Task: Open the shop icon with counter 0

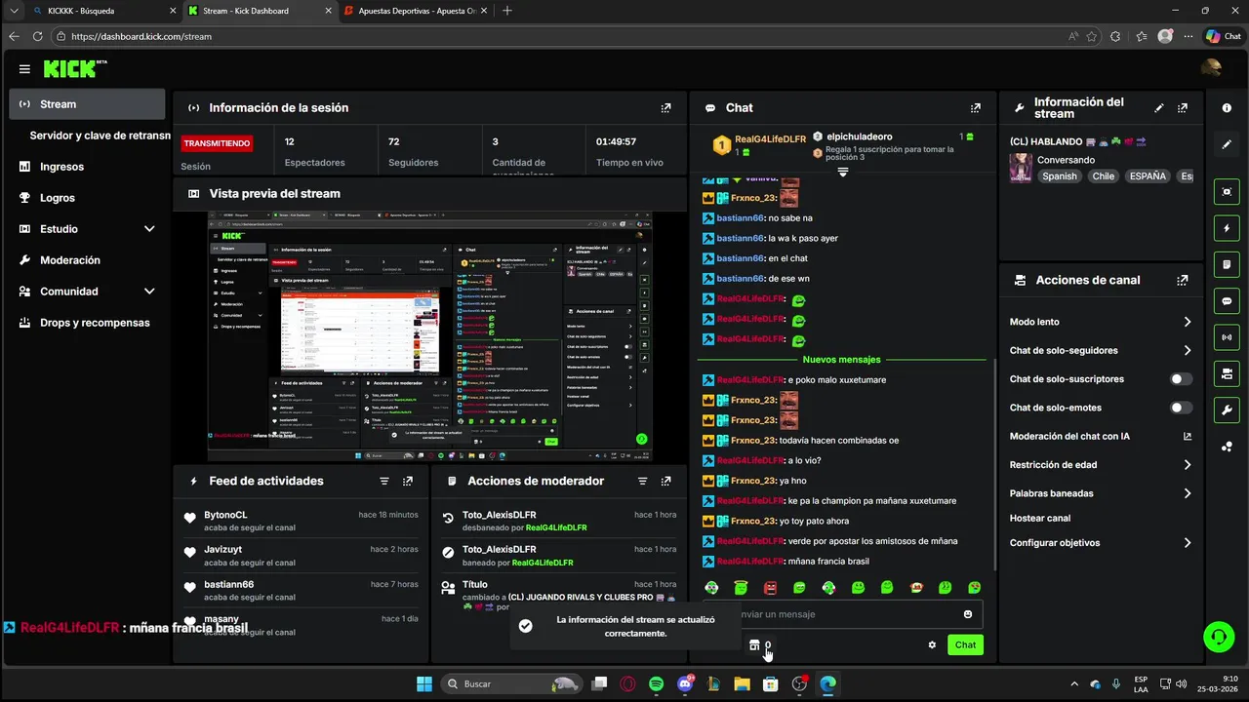Action: 760,644
